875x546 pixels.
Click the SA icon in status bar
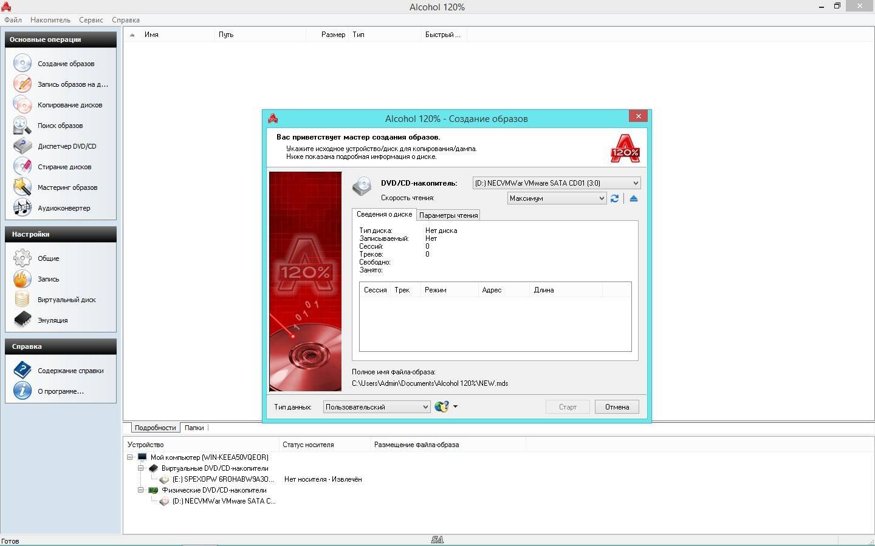click(437, 539)
